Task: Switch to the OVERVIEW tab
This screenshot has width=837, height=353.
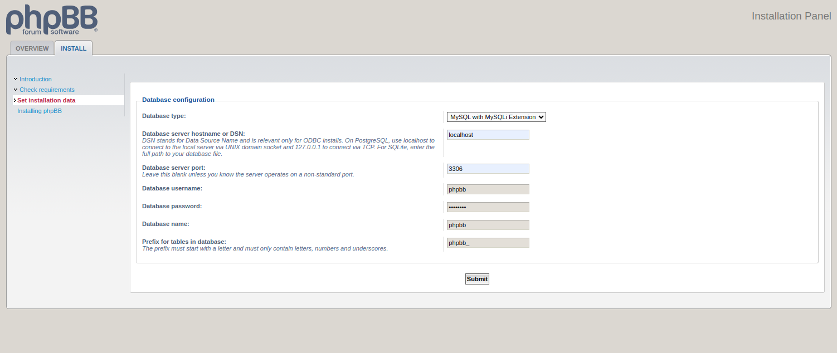Action: pos(32,48)
